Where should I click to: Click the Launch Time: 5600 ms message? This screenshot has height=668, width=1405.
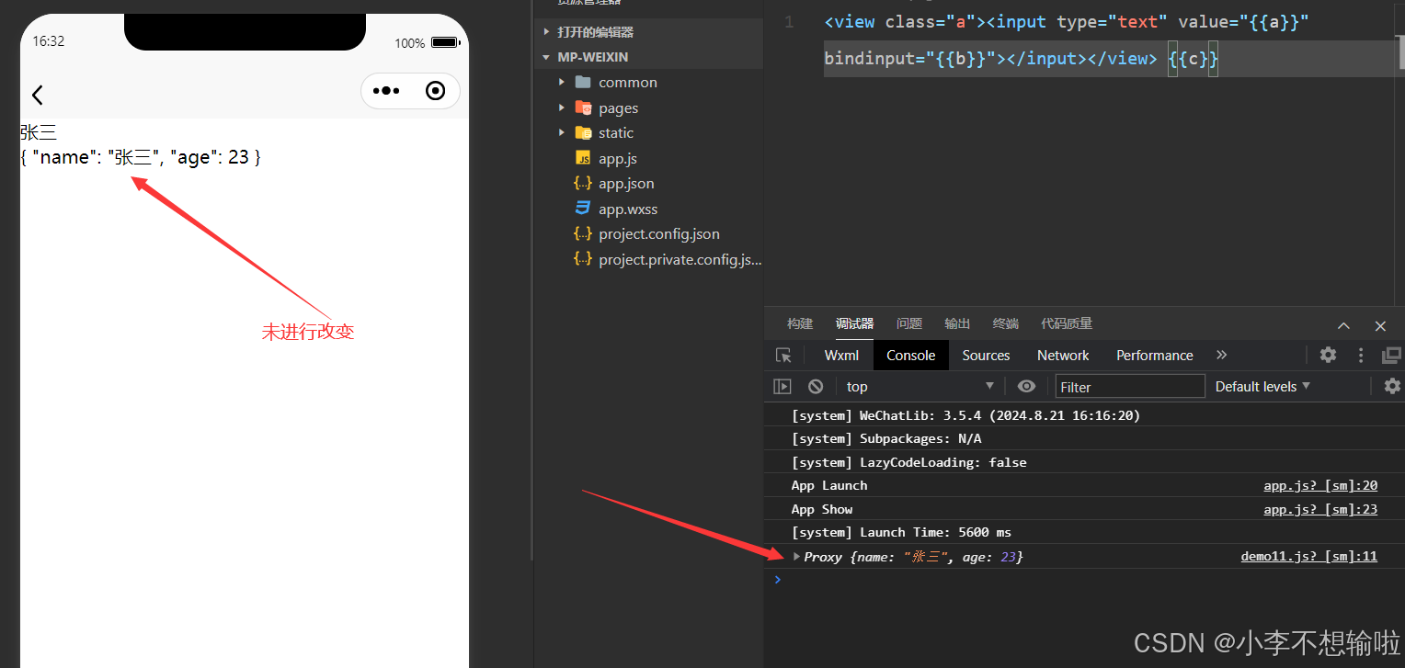901,532
